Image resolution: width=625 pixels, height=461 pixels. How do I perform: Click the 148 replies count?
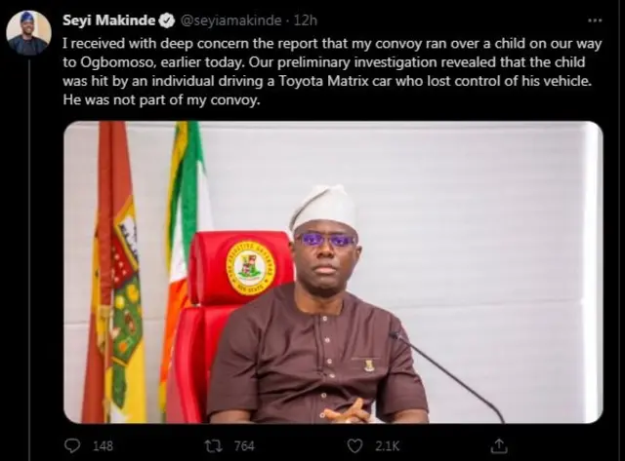pyautogui.click(x=103, y=445)
